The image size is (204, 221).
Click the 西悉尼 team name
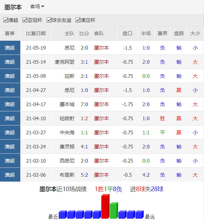67,161
